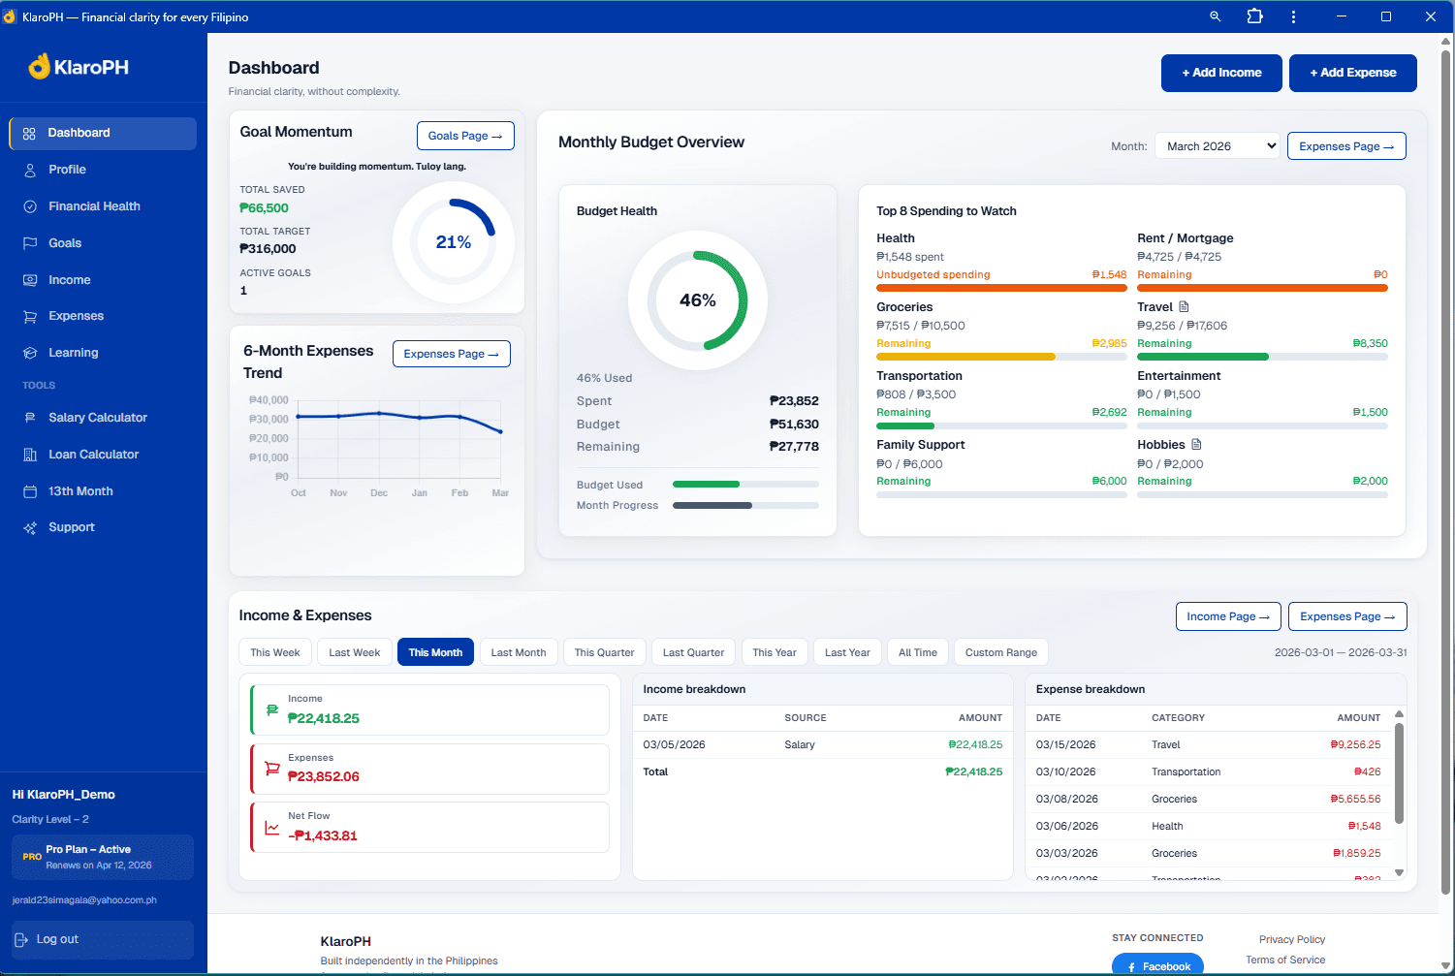Enable the All Time filter
The image size is (1455, 976).
click(918, 651)
